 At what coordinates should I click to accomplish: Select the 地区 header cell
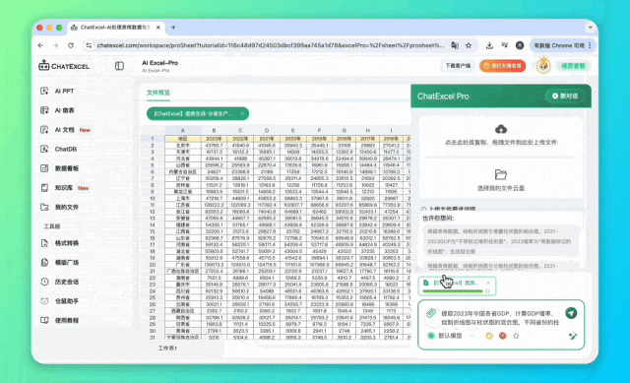tap(183, 139)
